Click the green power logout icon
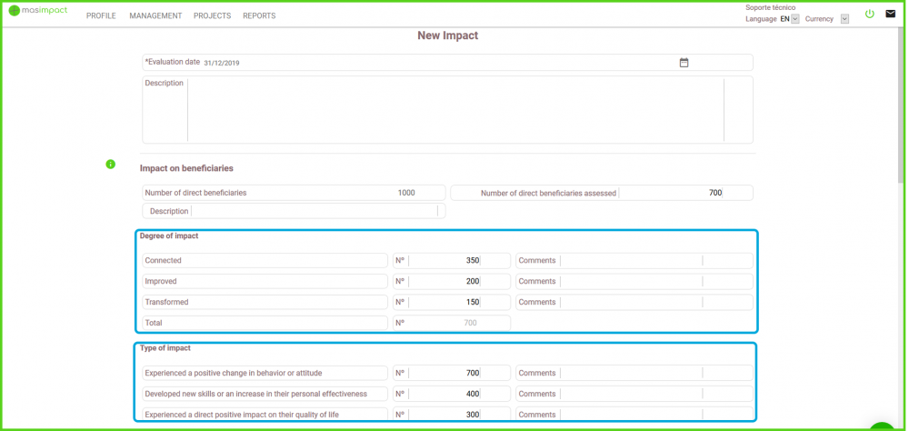 (x=869, y=15)
